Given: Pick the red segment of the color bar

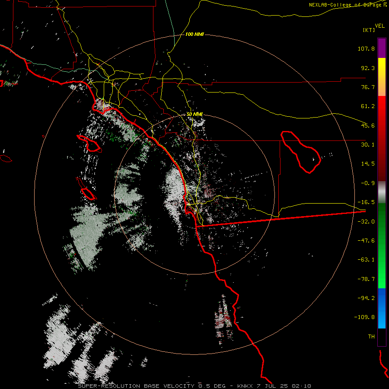Looking at the screenshot, I should pos(382,138).
